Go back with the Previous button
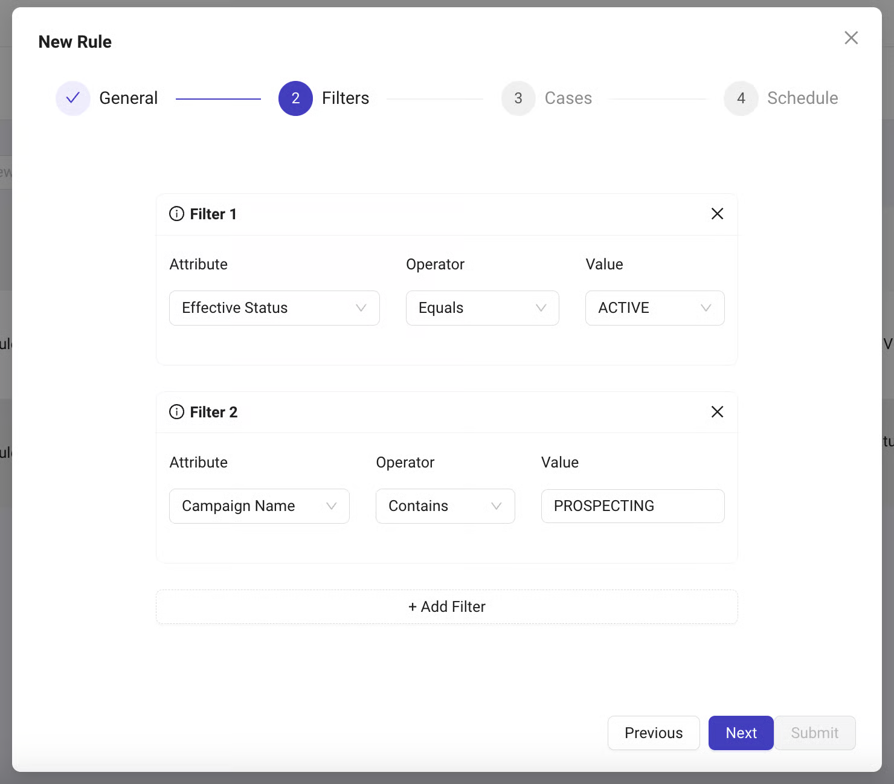 (x=653, y=733)
